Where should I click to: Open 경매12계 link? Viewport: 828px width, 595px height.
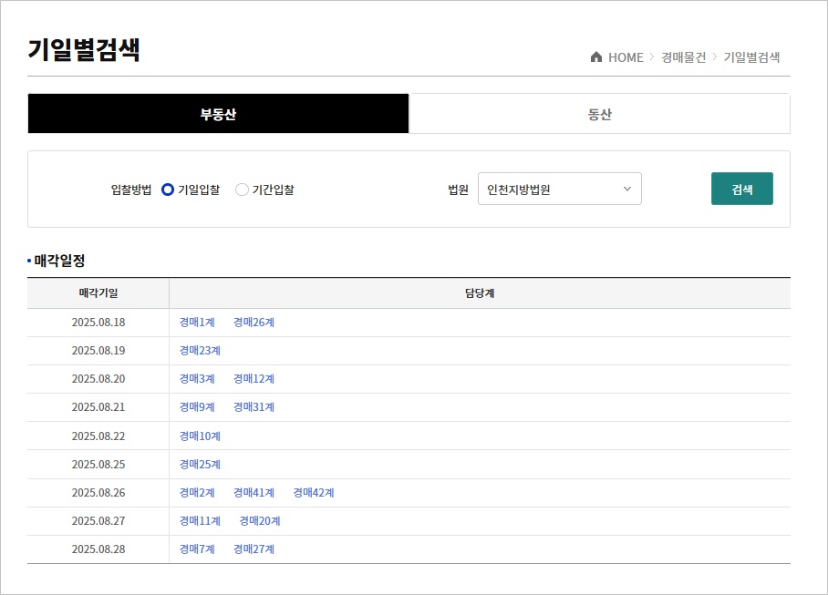[x=254, y=379]
